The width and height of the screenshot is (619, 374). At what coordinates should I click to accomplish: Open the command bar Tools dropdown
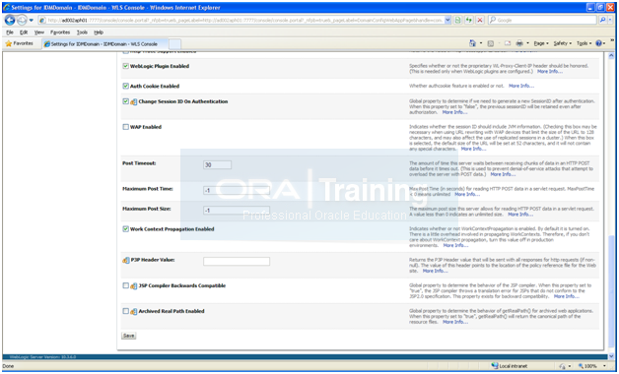point(584,43)
